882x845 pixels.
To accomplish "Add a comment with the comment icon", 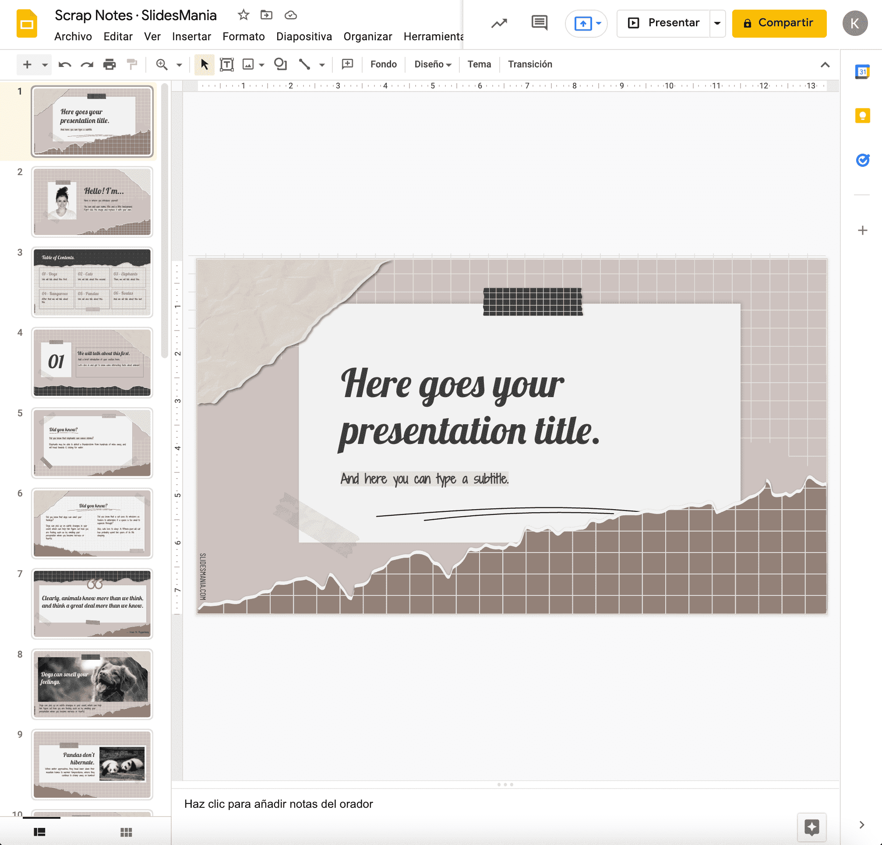I will [348, 64].
